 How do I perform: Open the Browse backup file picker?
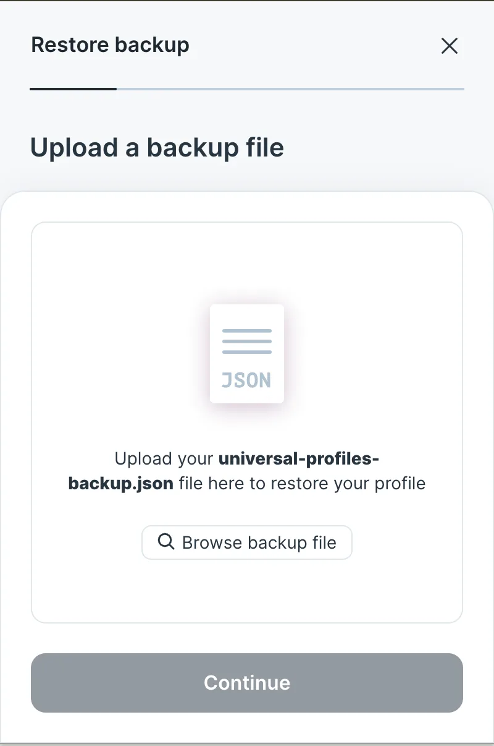[x=247, y=542]
